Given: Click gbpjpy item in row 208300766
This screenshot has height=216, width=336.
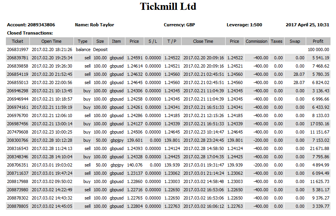Looking at the screenshot, I should (x=117, y=141).
